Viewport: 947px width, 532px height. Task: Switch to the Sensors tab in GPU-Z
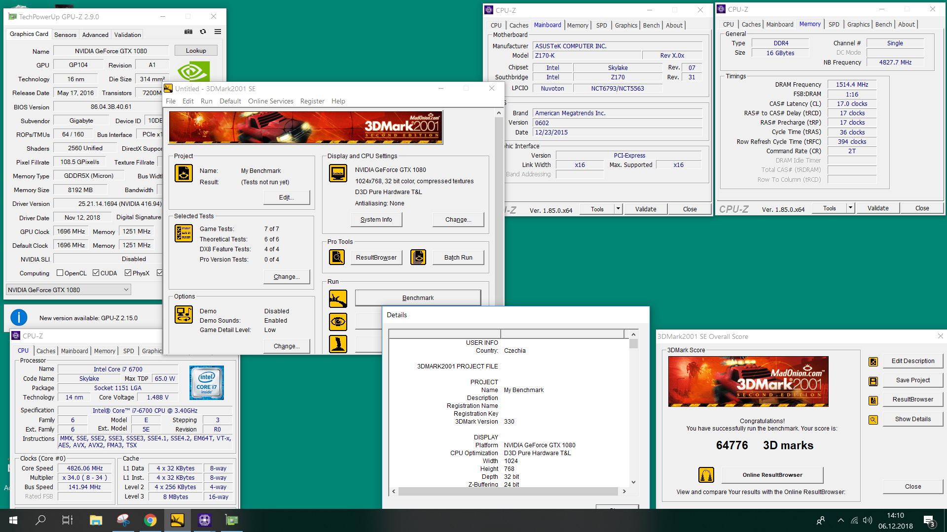pyautogui.click(x=65, y=34)
